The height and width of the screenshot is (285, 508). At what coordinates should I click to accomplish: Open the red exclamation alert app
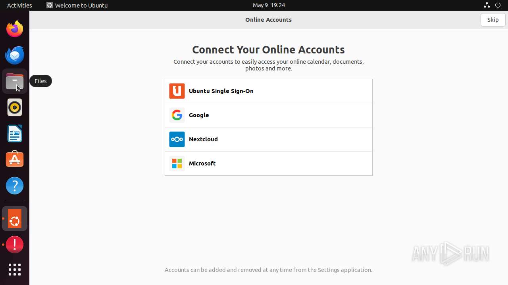tap(15, 245)
